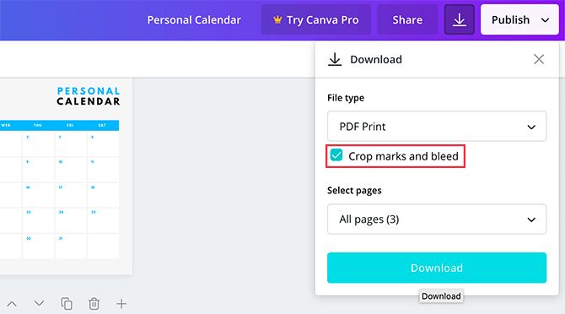Click the teal Download button
The image size is (565, 314).
pyautogui.click(x=437, y=268)
